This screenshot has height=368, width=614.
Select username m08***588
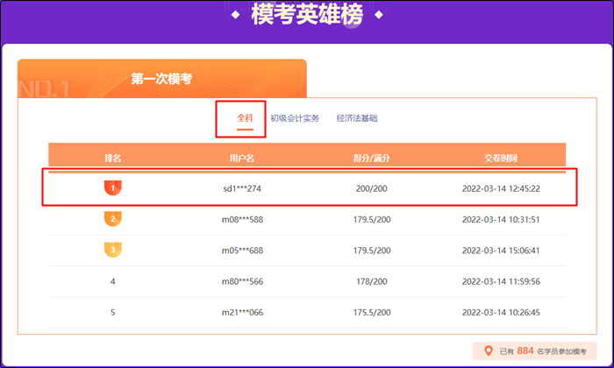click(242, 219)
